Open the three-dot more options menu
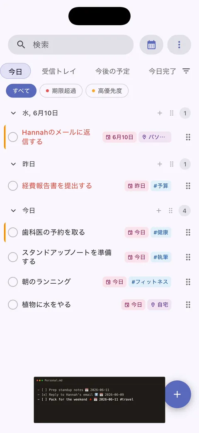 179,44
